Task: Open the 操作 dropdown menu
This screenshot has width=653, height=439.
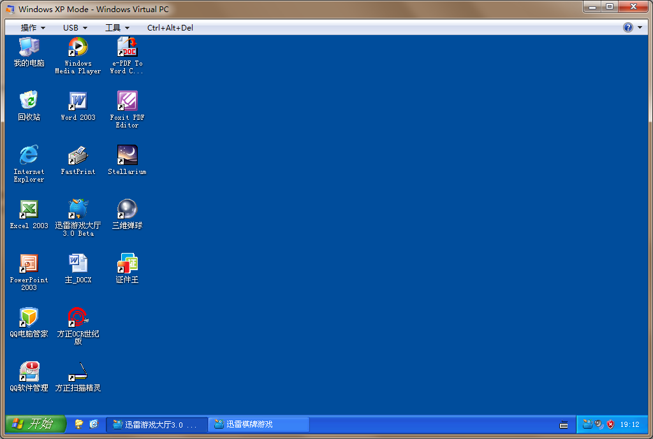Action: pos(33,28)
